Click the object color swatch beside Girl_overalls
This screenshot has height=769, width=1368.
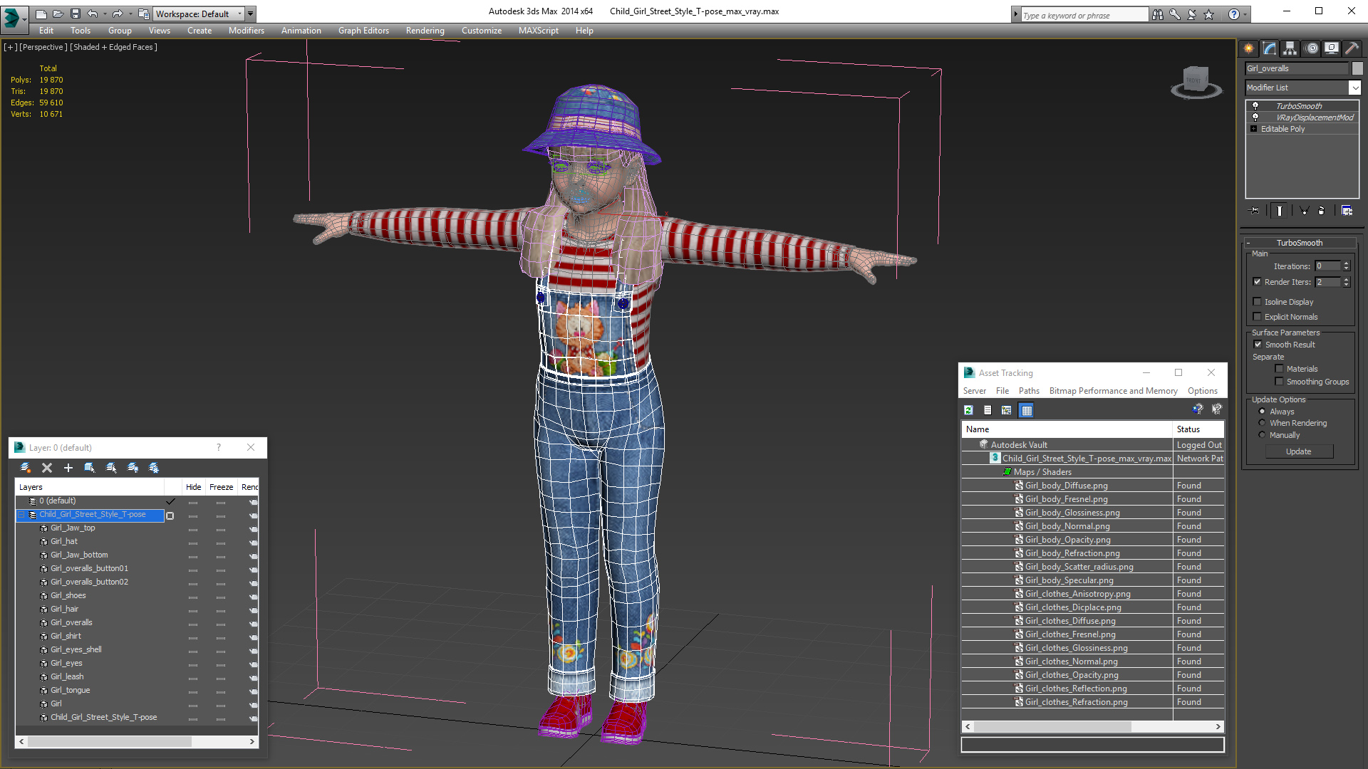(1357, 68)
